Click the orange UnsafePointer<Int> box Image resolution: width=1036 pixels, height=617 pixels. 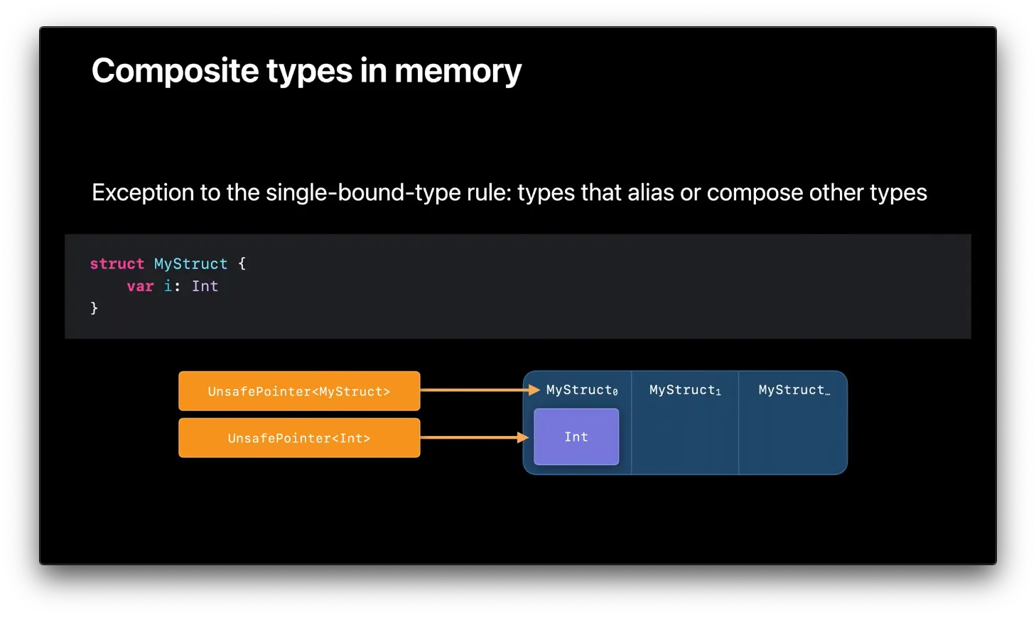click(x=299, y=438)
